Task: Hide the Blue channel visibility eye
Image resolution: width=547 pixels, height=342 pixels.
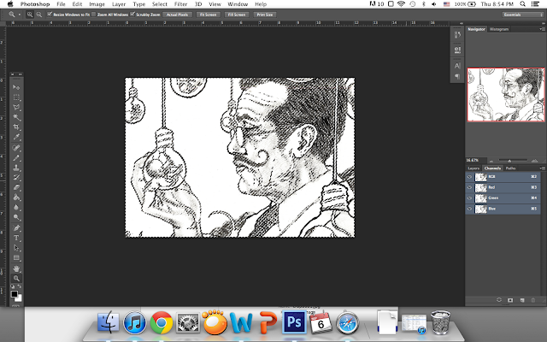Action: click(x=469, y=209)
